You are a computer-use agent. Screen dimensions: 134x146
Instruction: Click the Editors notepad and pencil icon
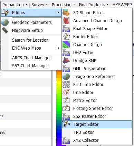point(5,12)
